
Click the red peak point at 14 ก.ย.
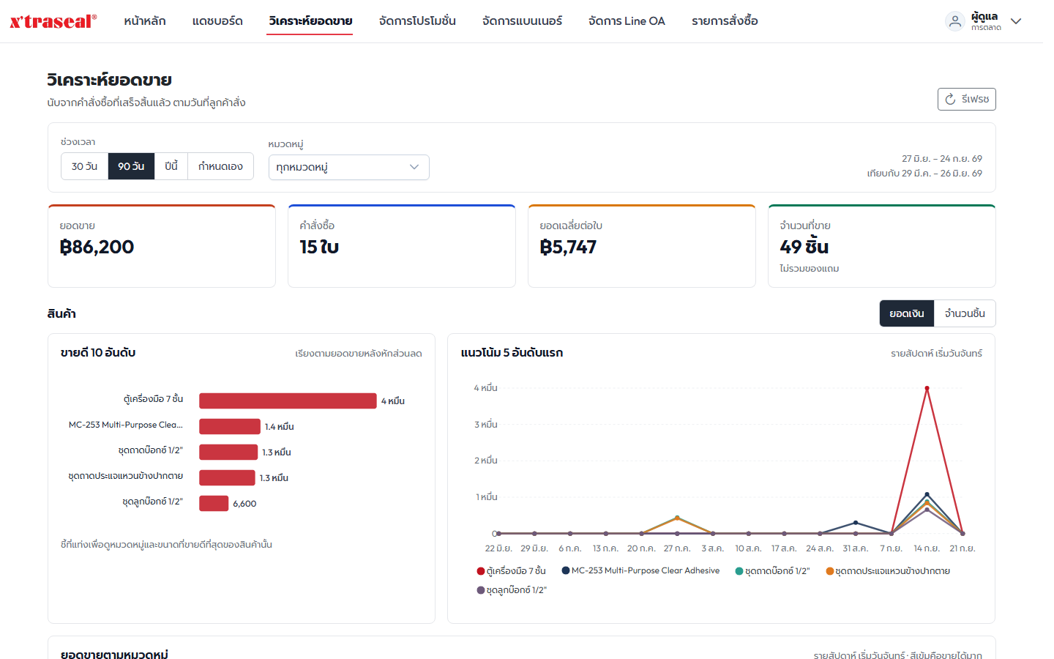(927, 388)
